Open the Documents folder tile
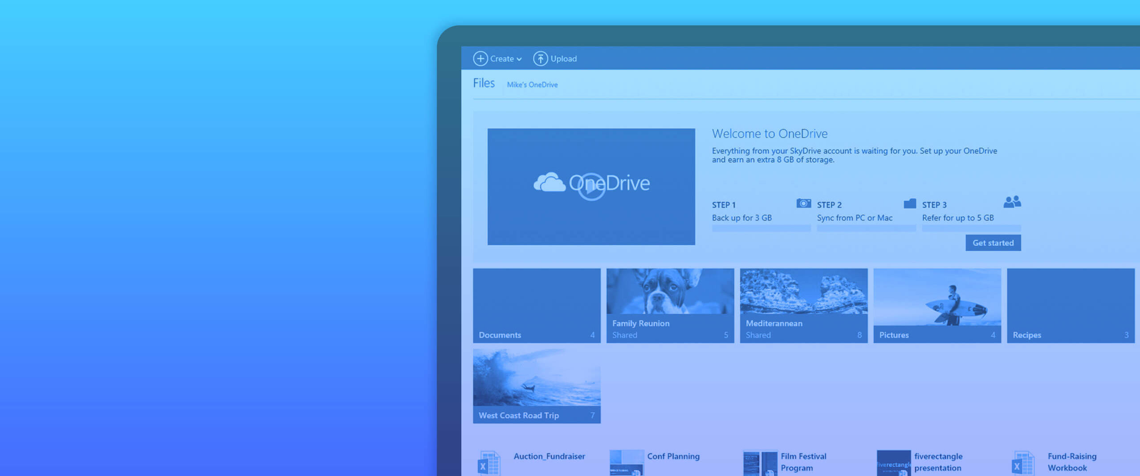The image size is (1140, 476). 537,306
